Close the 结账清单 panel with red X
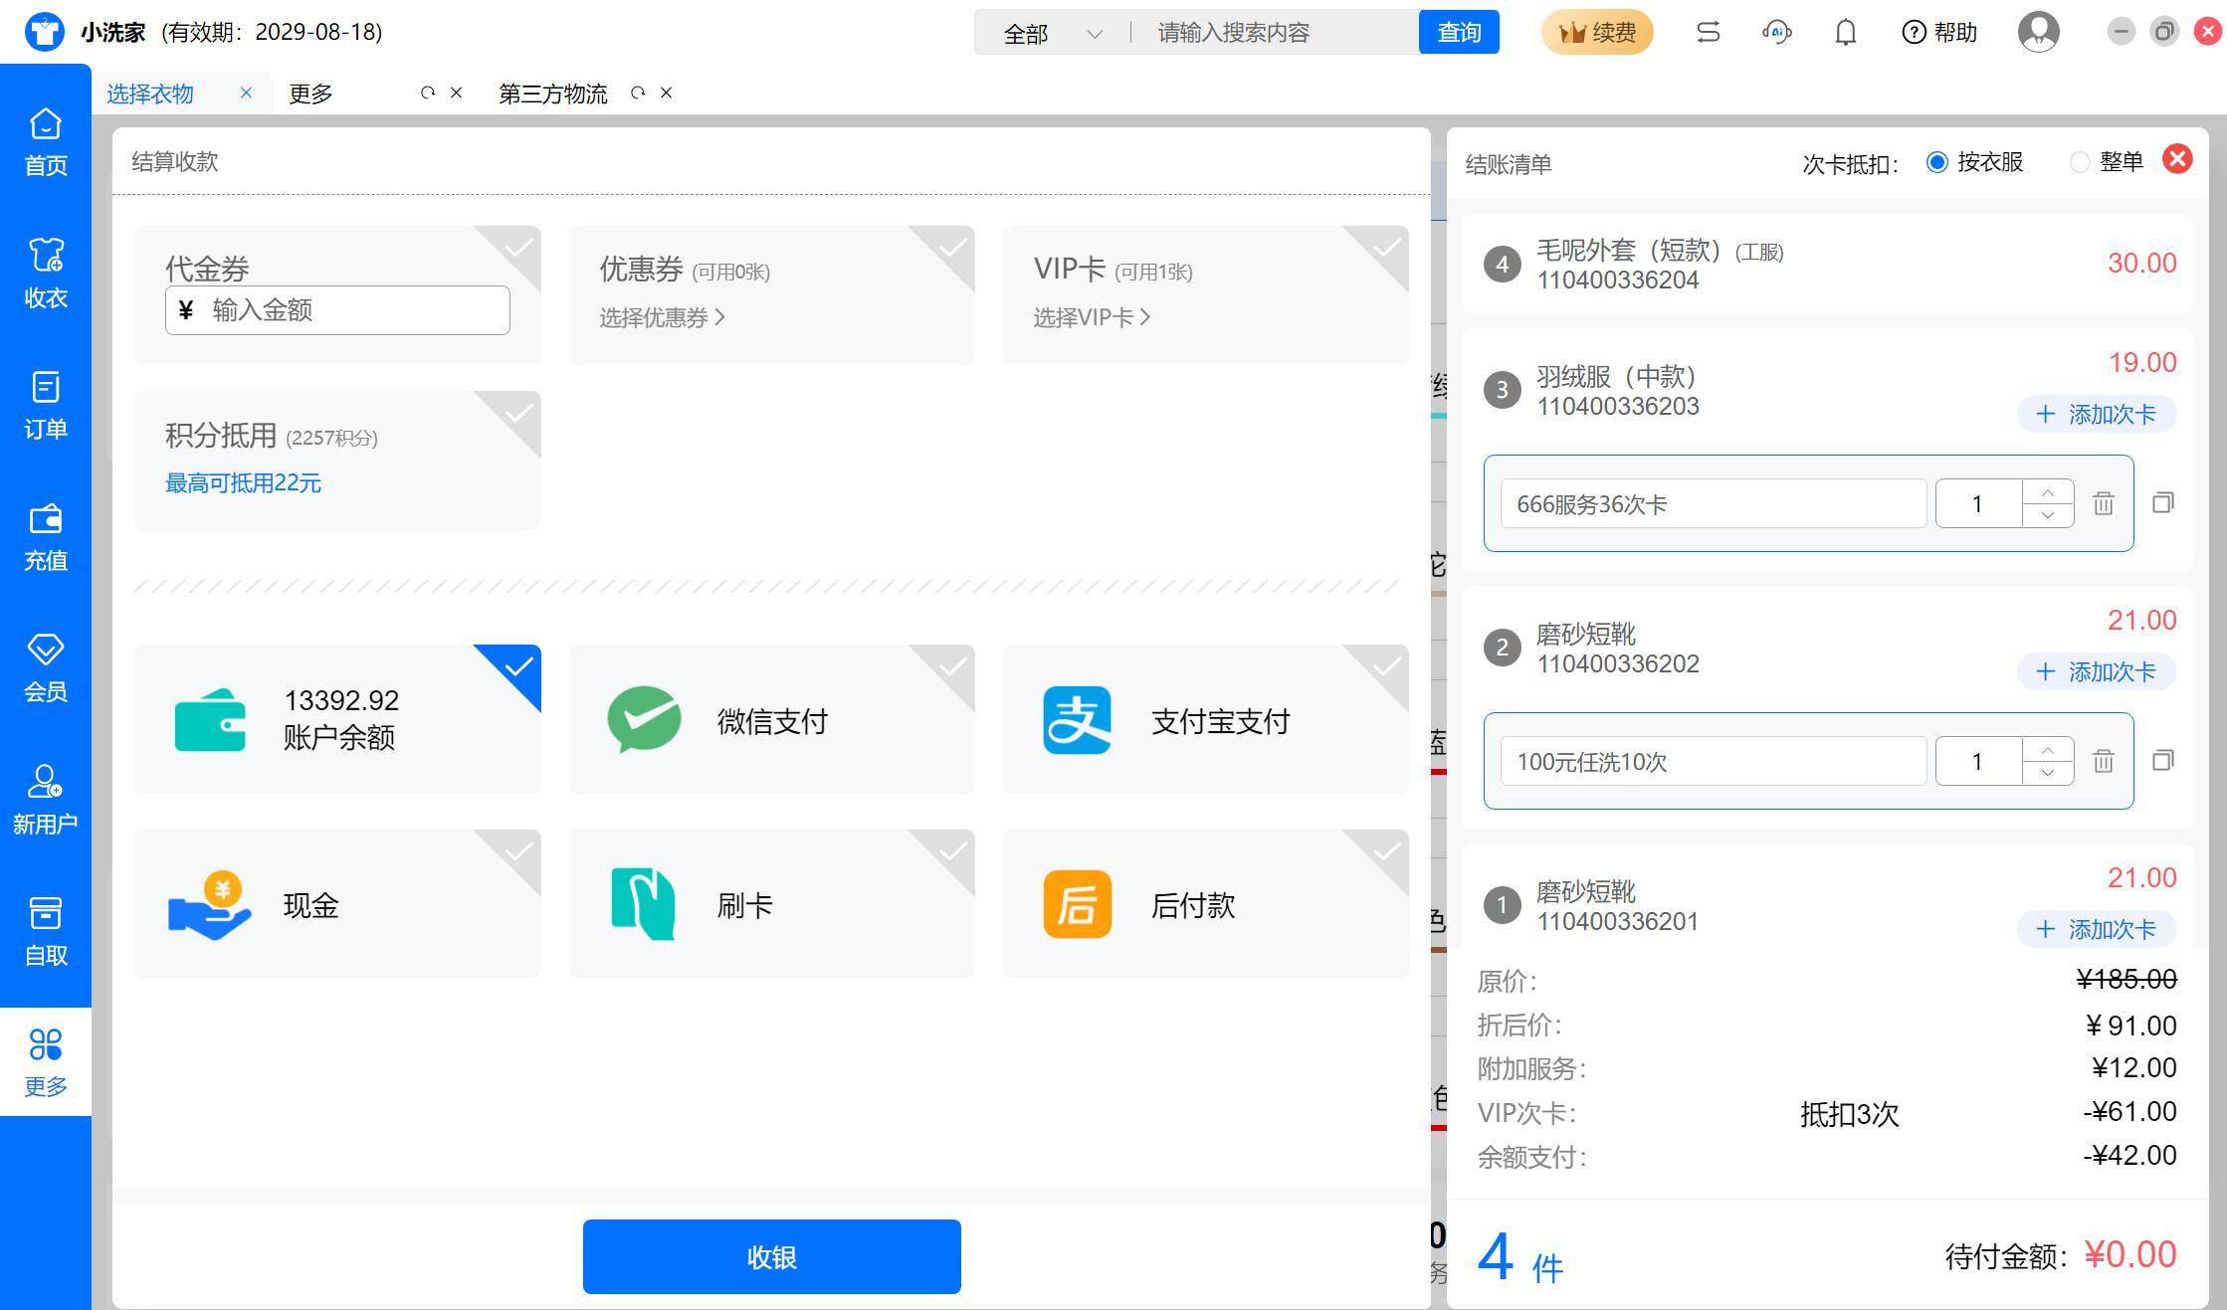Screen dimensions: 2227x1310 pyautogui.click(x=2177, y=159)
